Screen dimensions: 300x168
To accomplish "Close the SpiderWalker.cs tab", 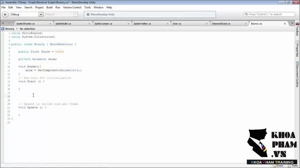I will pyautogui.click(x=167, y=24).
